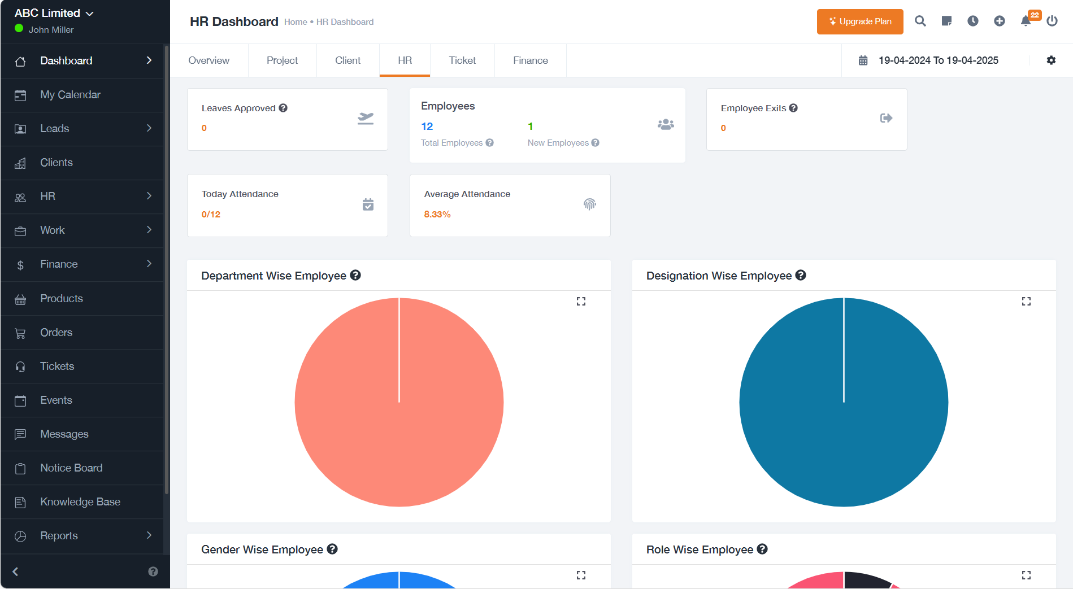Open the sticky notes icon
Screen dimensions: 1073x589
click(x=946, y=21)
